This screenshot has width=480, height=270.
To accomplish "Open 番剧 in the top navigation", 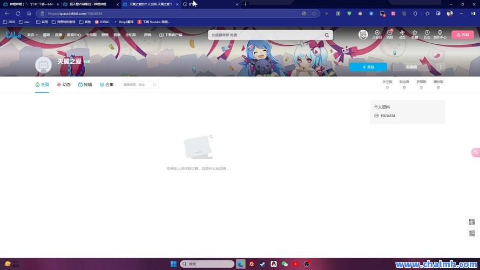I will tap(46, 35).
